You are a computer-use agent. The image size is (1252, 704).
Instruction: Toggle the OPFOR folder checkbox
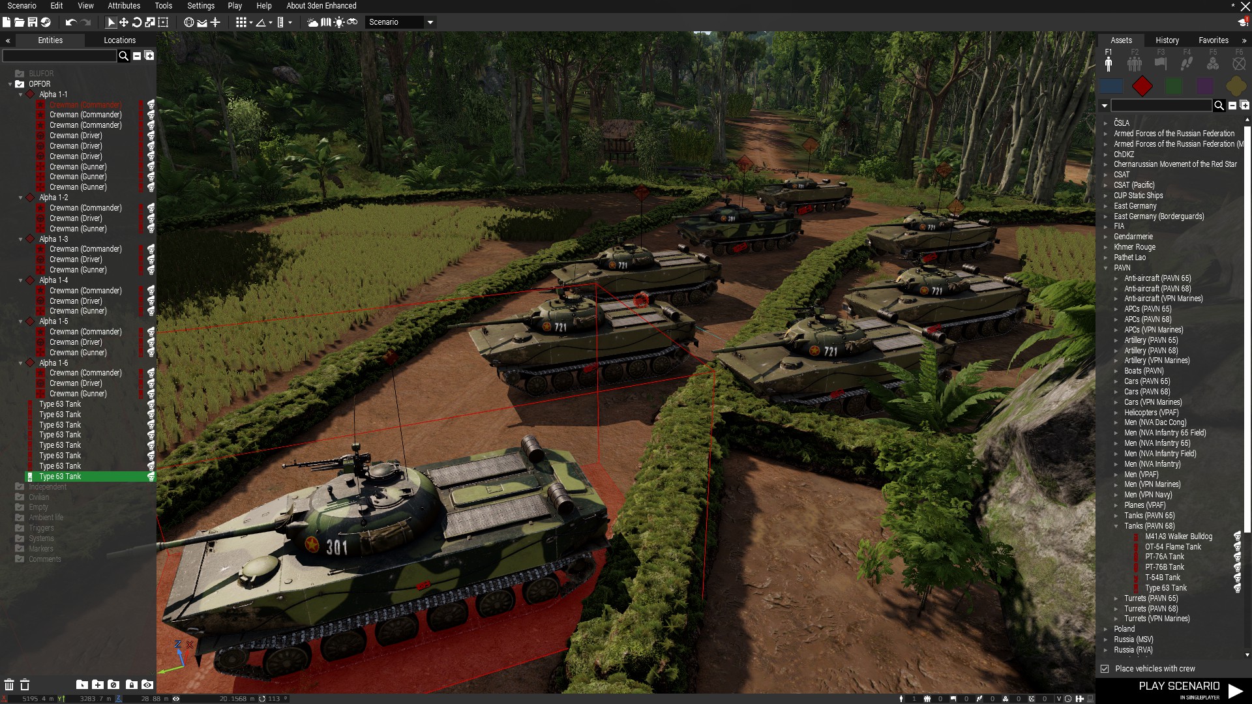coord(20,84)
